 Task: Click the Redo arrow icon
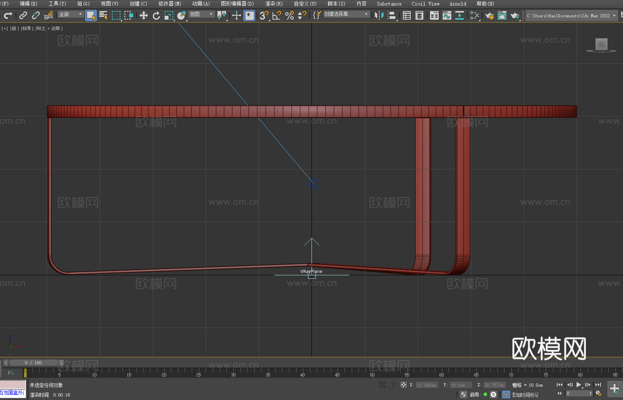(x=8, y=15)
